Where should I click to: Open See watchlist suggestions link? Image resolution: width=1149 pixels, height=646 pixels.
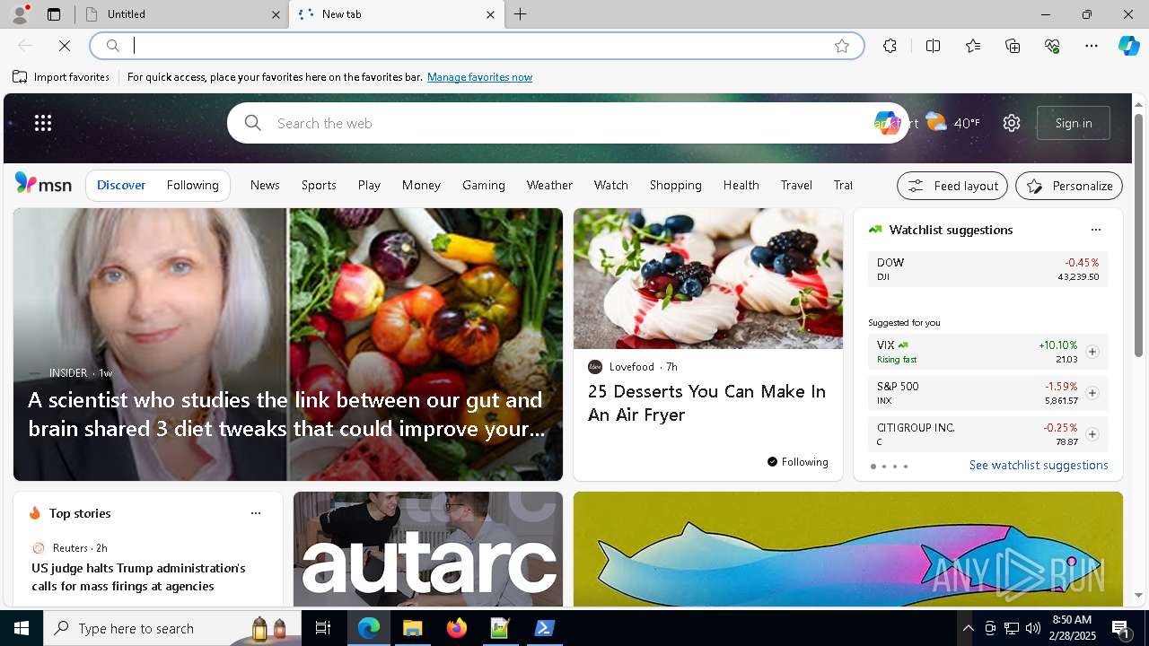point(1039,465)
